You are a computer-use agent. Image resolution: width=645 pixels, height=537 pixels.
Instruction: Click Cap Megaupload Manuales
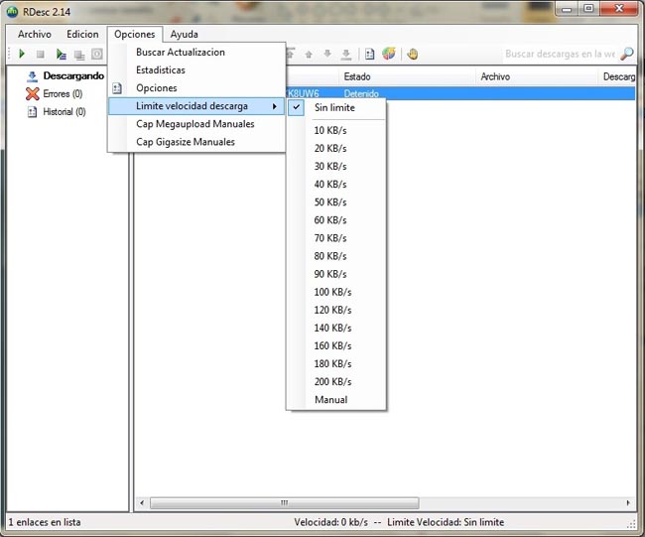[x=195, y=124]
